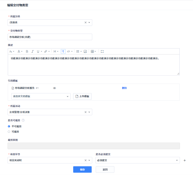Image resolution: width=193 pixels, height=175 pixels.
Task: Add another check stage with plus icon
Action: coord(185,160)
